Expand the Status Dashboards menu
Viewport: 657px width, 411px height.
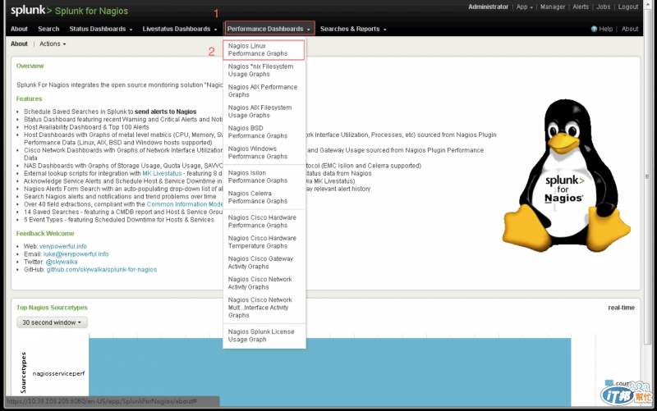pyautogui.click(x=101, y=29)
